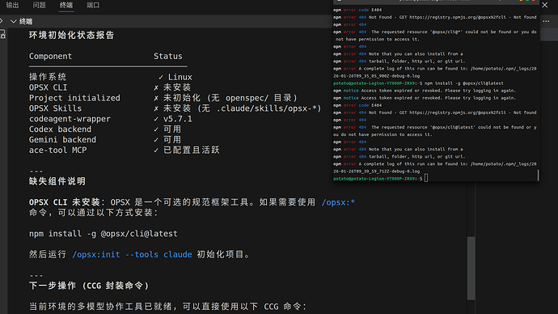Viewport: 558px width, 314px height.
Task: Collapse the 终端 section chevron
Action: point(14,21)
